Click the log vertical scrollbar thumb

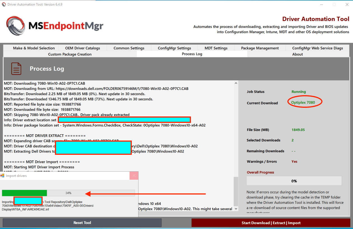[236, 191]
